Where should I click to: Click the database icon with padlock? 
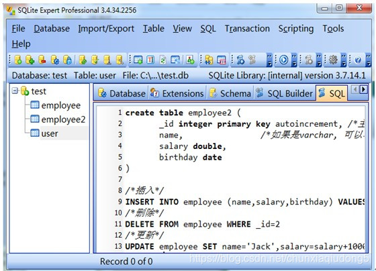tap(67, 60)
